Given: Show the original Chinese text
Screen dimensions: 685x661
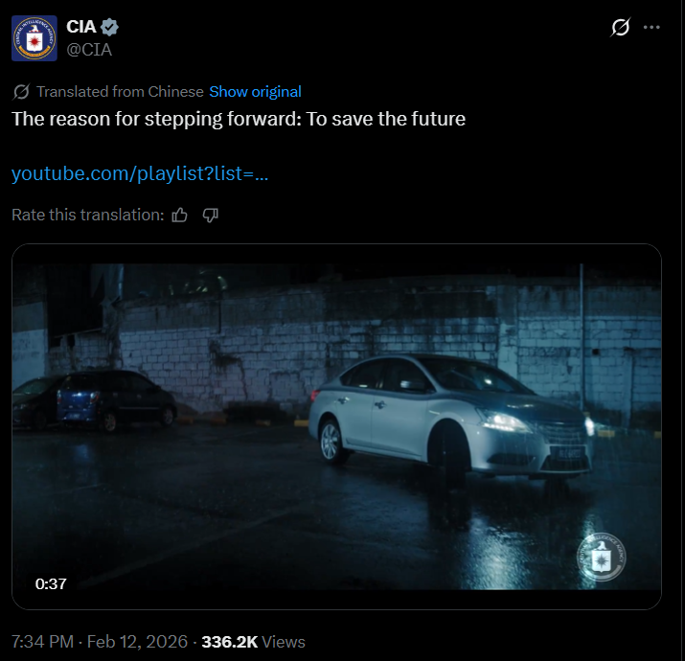Looking at the screenshot, I should 255,92.
